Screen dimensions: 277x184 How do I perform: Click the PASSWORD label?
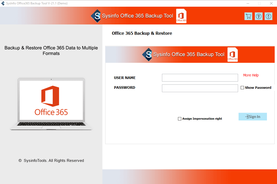click(125, 87)
